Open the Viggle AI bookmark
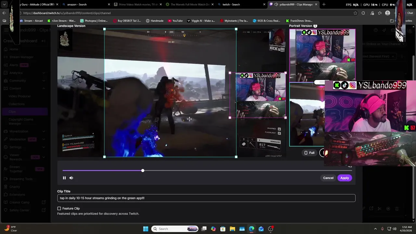 click(201, 21)
